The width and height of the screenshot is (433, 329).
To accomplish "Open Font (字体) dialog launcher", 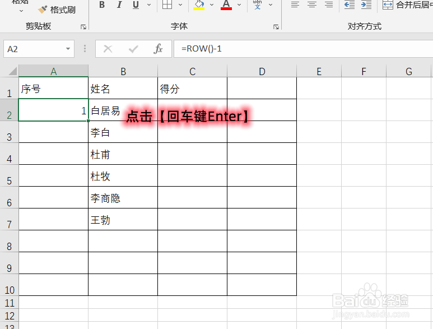I will 276,27.
